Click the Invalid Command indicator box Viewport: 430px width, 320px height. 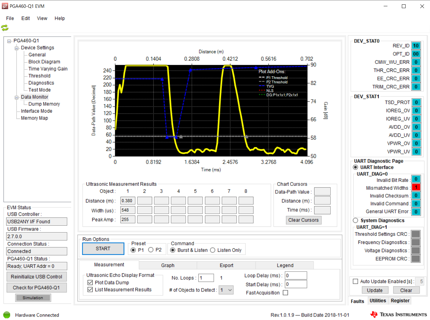point(416,204)
